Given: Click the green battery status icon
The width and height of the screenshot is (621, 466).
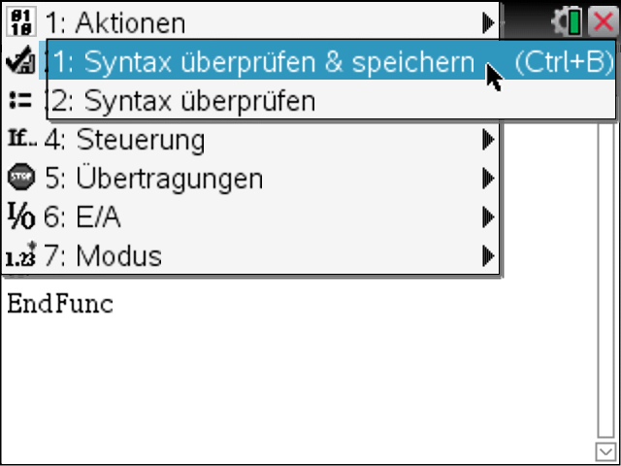Looking at the screenshot, I should 574,22.
